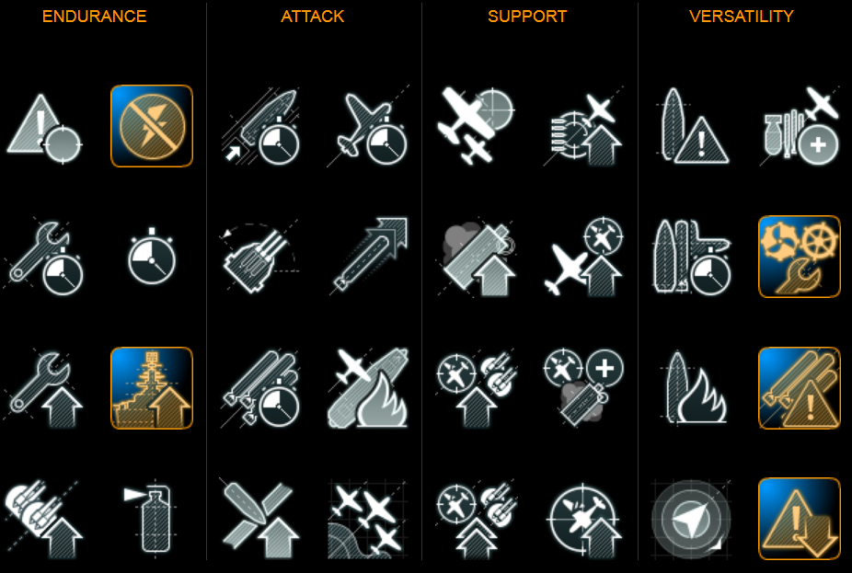The image size is (852, 573).
Task: Pick the smoke screen upgrade skill
Action: (478, 258)
